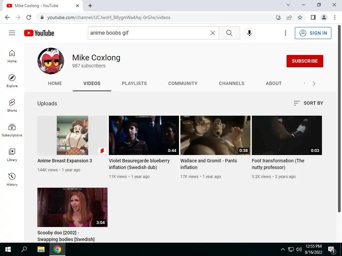This screenshot has height=256, width=342.
Task: Open Violet Beauregarde blueberry inflation video title
Action: coord(139,164)
